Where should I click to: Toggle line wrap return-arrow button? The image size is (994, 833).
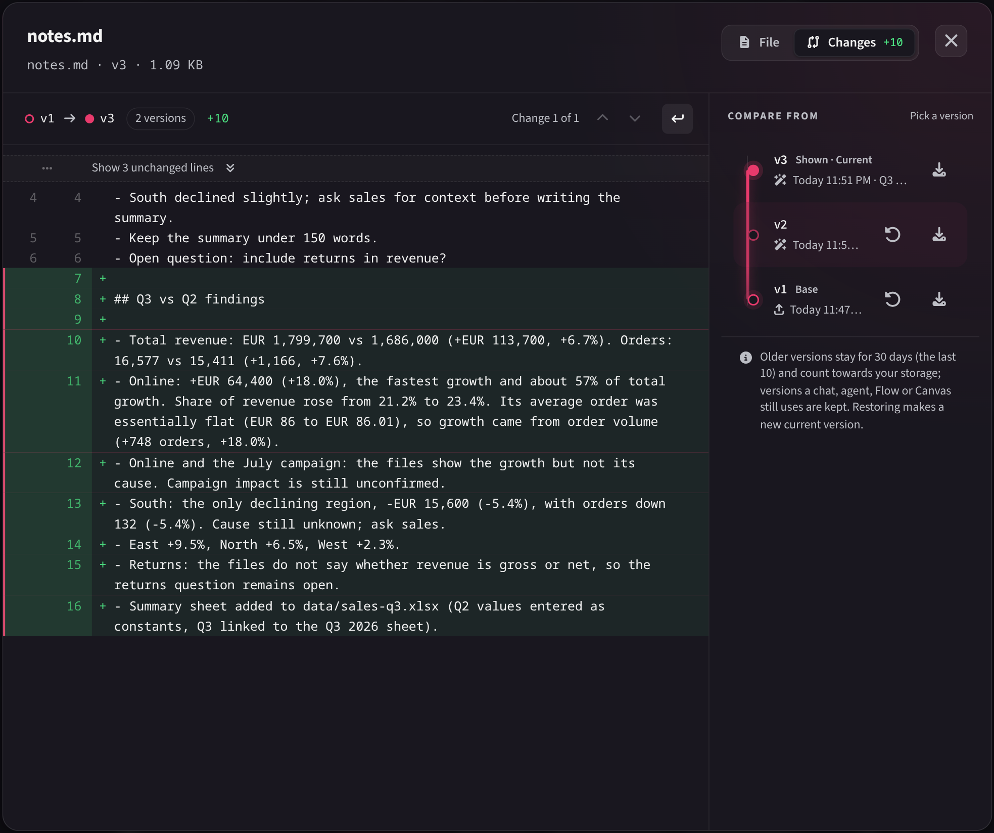(677, 119)
